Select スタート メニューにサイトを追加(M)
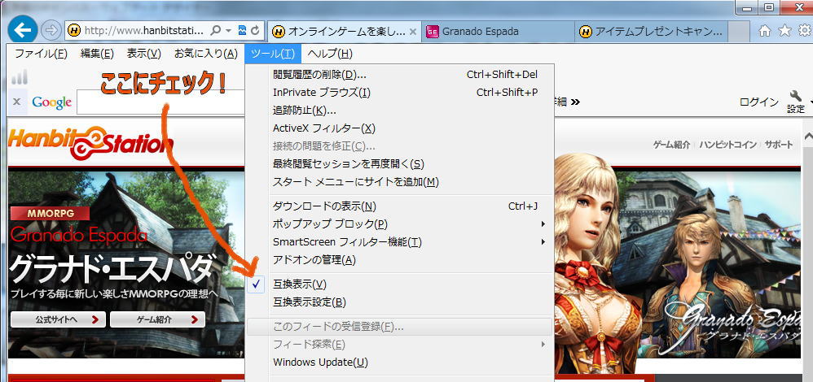 (399, 182)
